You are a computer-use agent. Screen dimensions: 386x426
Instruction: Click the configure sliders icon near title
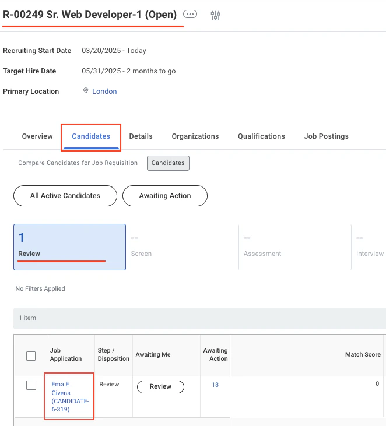216,16
